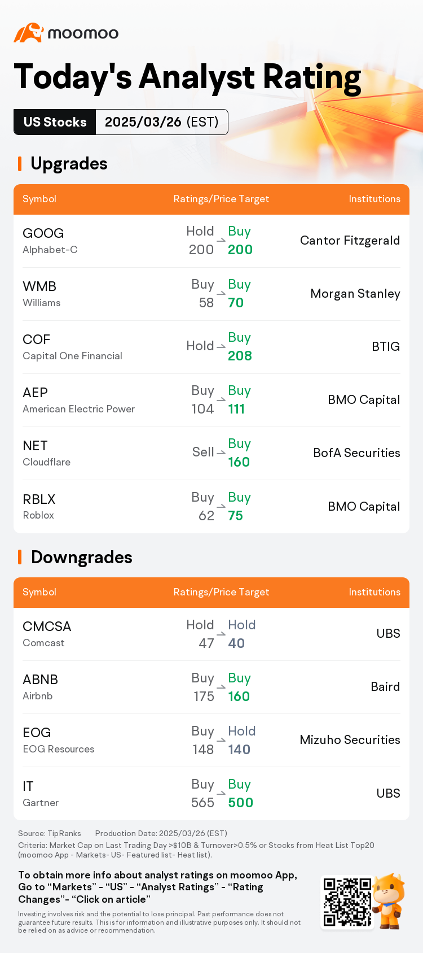Click the arrow in the GOOG rating row
This screenshot has height=953, width=423.
[221, 241]
